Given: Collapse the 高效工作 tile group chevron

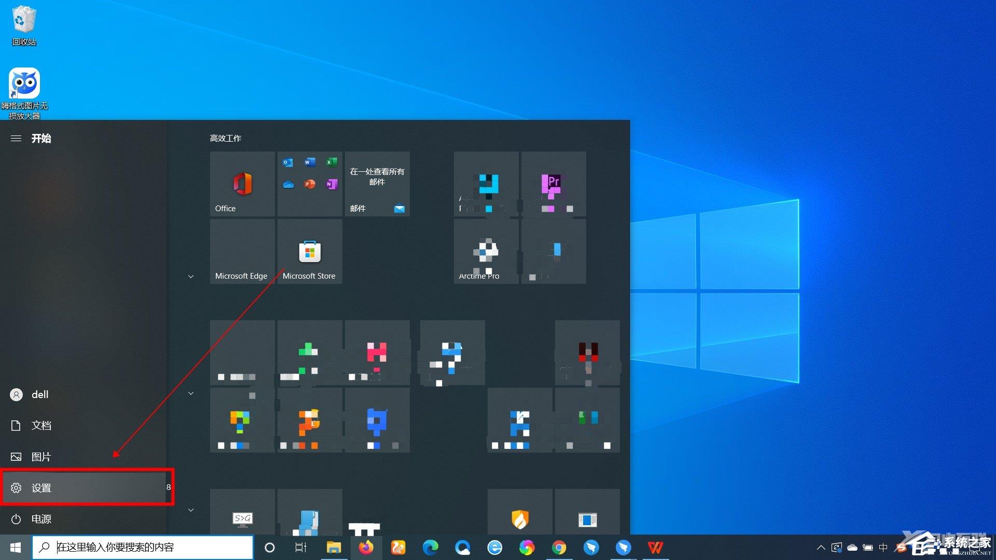Looking at the screenshot, I should click(190, 276).
